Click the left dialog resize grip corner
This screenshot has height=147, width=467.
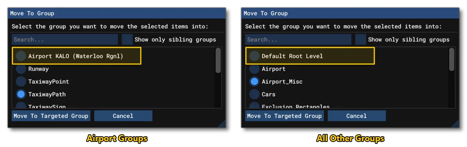[223, 124]
